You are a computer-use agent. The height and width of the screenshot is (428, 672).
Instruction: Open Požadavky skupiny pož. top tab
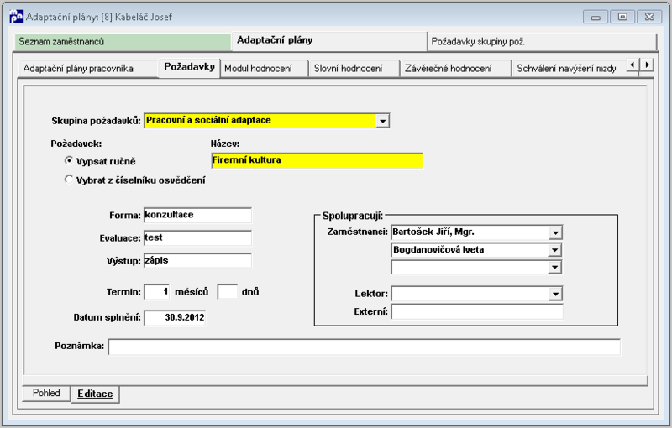coord(543,42)
